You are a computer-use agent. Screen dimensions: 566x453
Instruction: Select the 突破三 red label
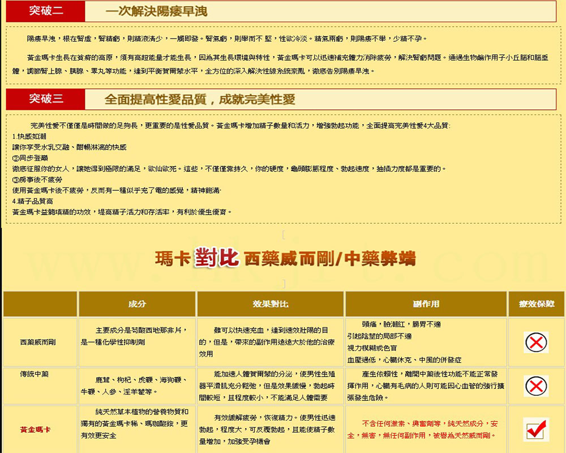46,99
